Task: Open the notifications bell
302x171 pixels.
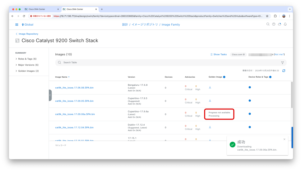Action: (x=285, y=24)
